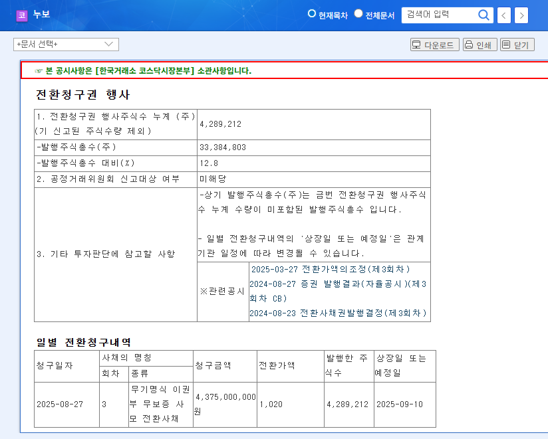The height and width of the screenshot is (439, 548).
Task: Click the magnifier search icon
Action: [483, 15]
